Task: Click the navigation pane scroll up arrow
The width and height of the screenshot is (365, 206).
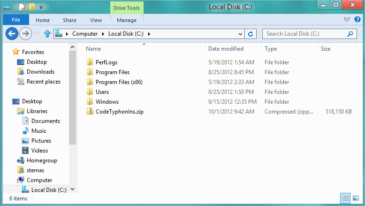Action: click(72, 47)
